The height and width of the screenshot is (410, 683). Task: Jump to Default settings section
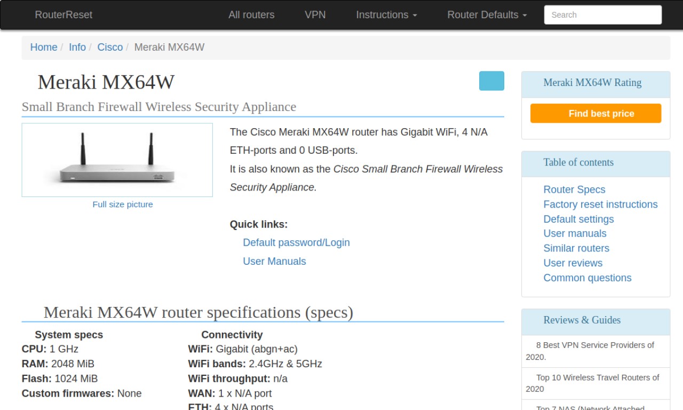[x=578, y=219]
